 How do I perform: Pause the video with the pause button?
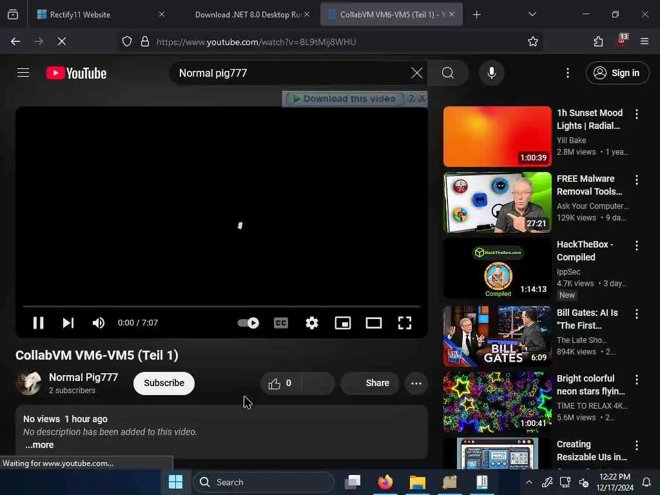pos(38,323)
